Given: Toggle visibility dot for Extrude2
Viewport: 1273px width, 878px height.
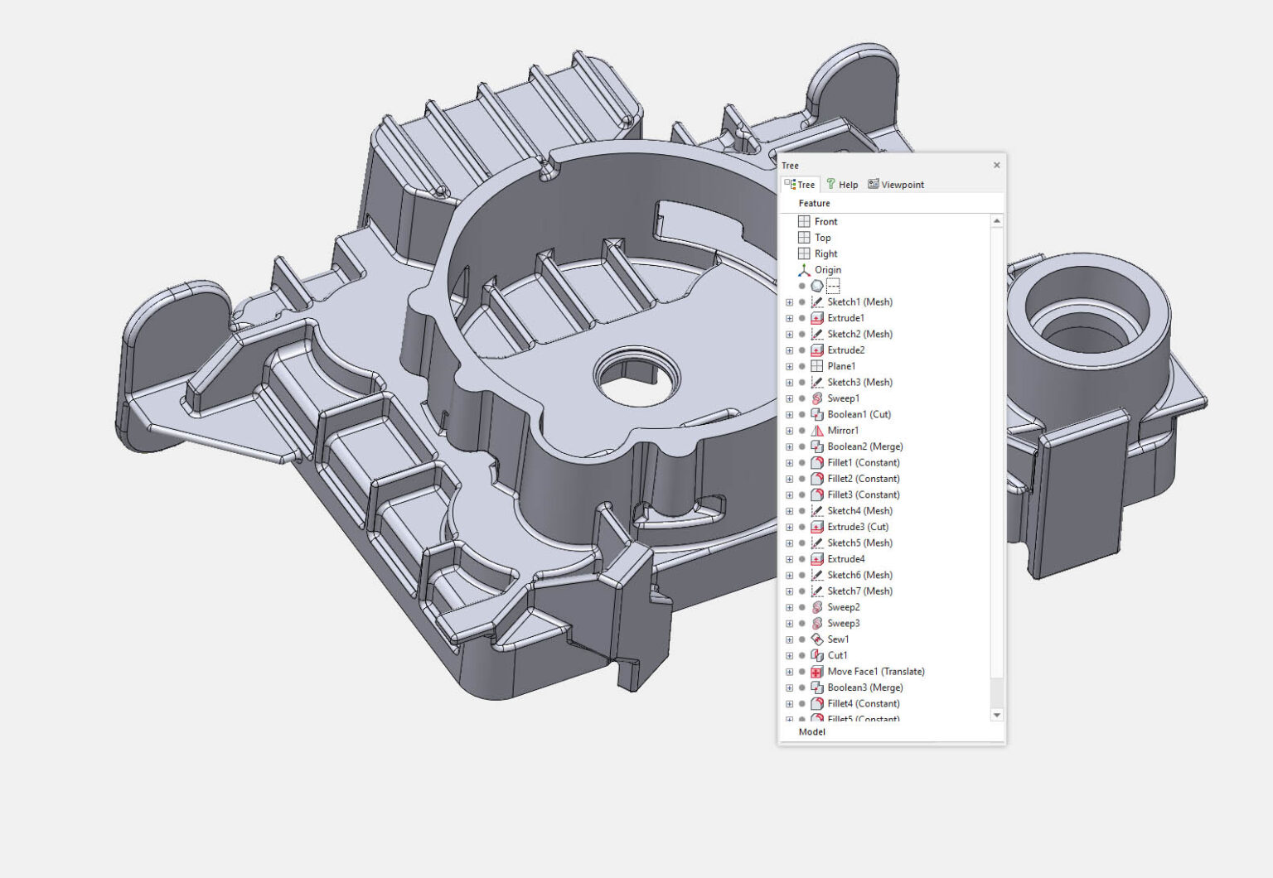Looking at the screenshot, I should coord(801,350).
